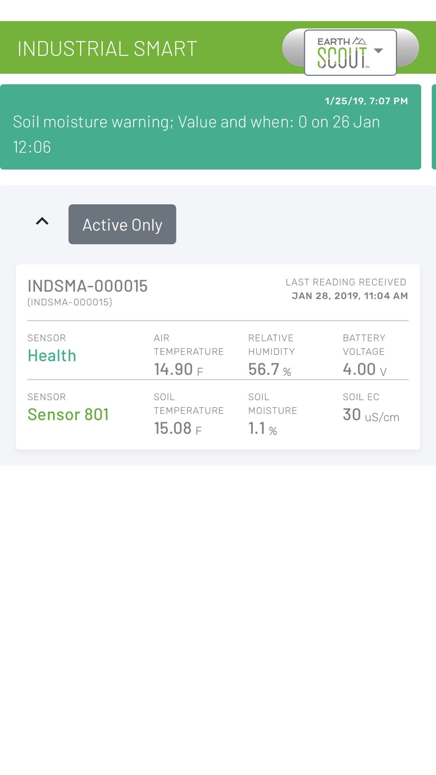Tap the 1/25/19 7:07 PM alert timestamp

(366, 101)
